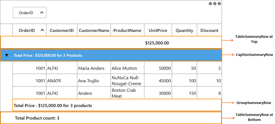This screenshot has height=124, width=275.
Task: Click OrderID cell in Ana Trujilo row
Action: [x=30, y=80]
